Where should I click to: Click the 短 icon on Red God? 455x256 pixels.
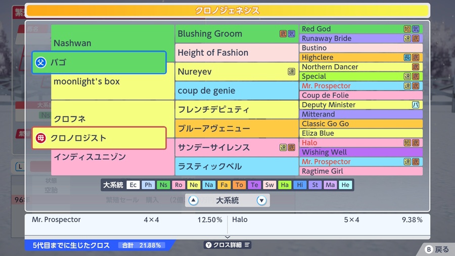(x=407, y=29)
